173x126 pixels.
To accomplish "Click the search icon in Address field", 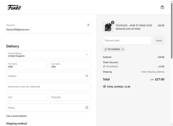I will point(87,76).
